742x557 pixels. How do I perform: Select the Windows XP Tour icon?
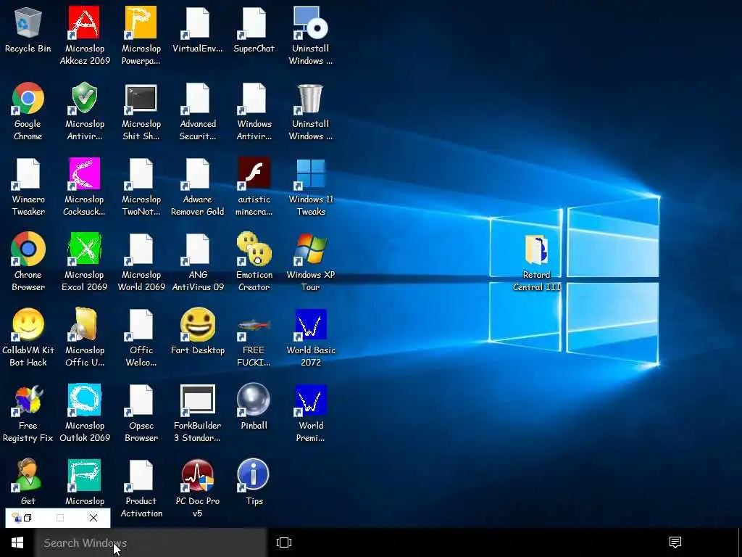(310, 262)
